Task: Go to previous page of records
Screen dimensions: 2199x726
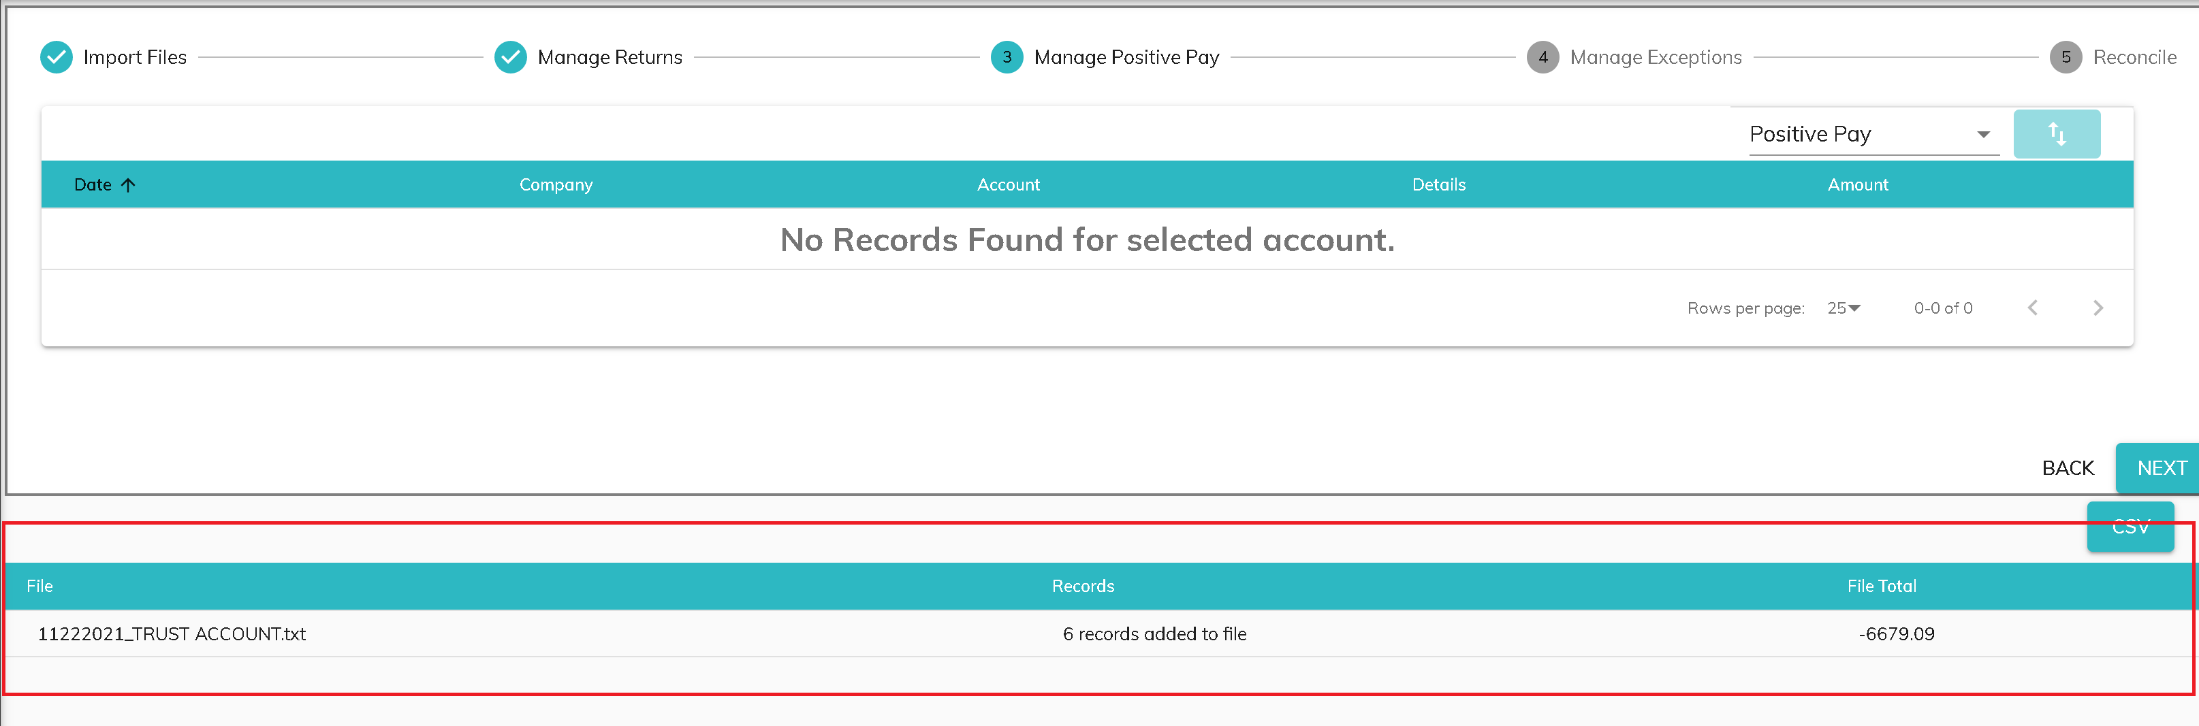Action: coord(2031,308)
